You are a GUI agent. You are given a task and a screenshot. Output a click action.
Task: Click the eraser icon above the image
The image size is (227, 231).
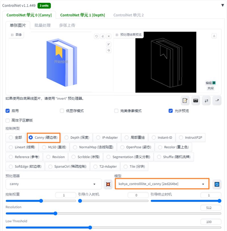coord(103,36)
